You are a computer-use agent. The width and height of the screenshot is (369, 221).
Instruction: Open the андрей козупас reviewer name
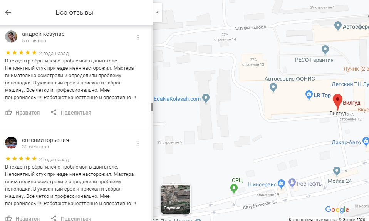click(43, 34)
